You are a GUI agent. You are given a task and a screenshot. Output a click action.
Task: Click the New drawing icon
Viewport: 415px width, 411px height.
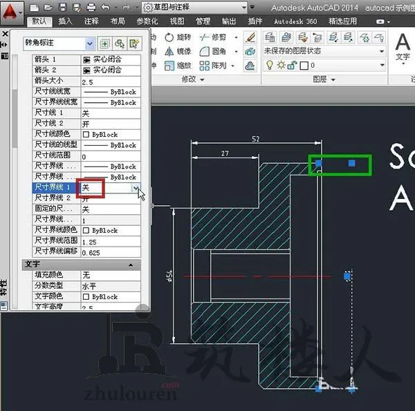pyautogui.click(x=35, y=8)
